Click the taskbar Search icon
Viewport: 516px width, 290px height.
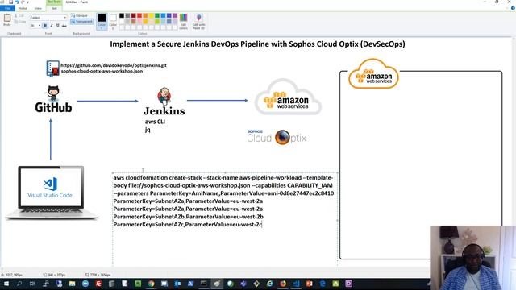[19, 284]
